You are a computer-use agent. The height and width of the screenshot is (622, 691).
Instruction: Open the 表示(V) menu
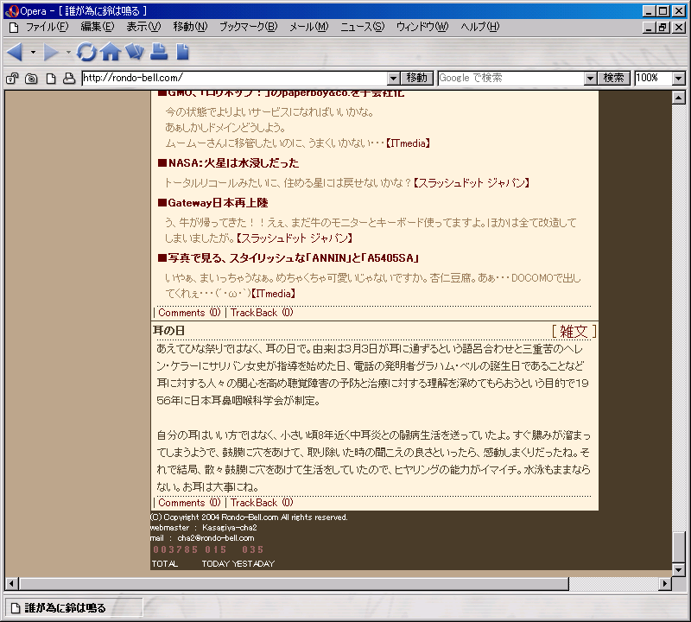[x=143, y=27]
